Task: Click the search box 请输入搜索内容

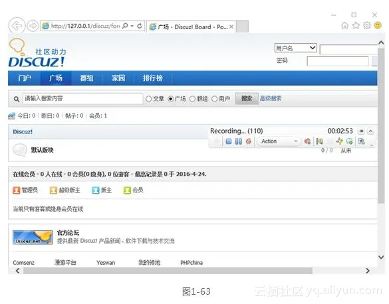Action: (82, 98)
